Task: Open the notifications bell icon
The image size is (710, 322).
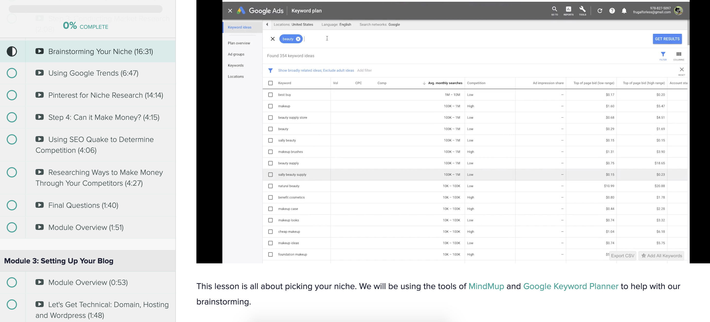Action: 624,11
